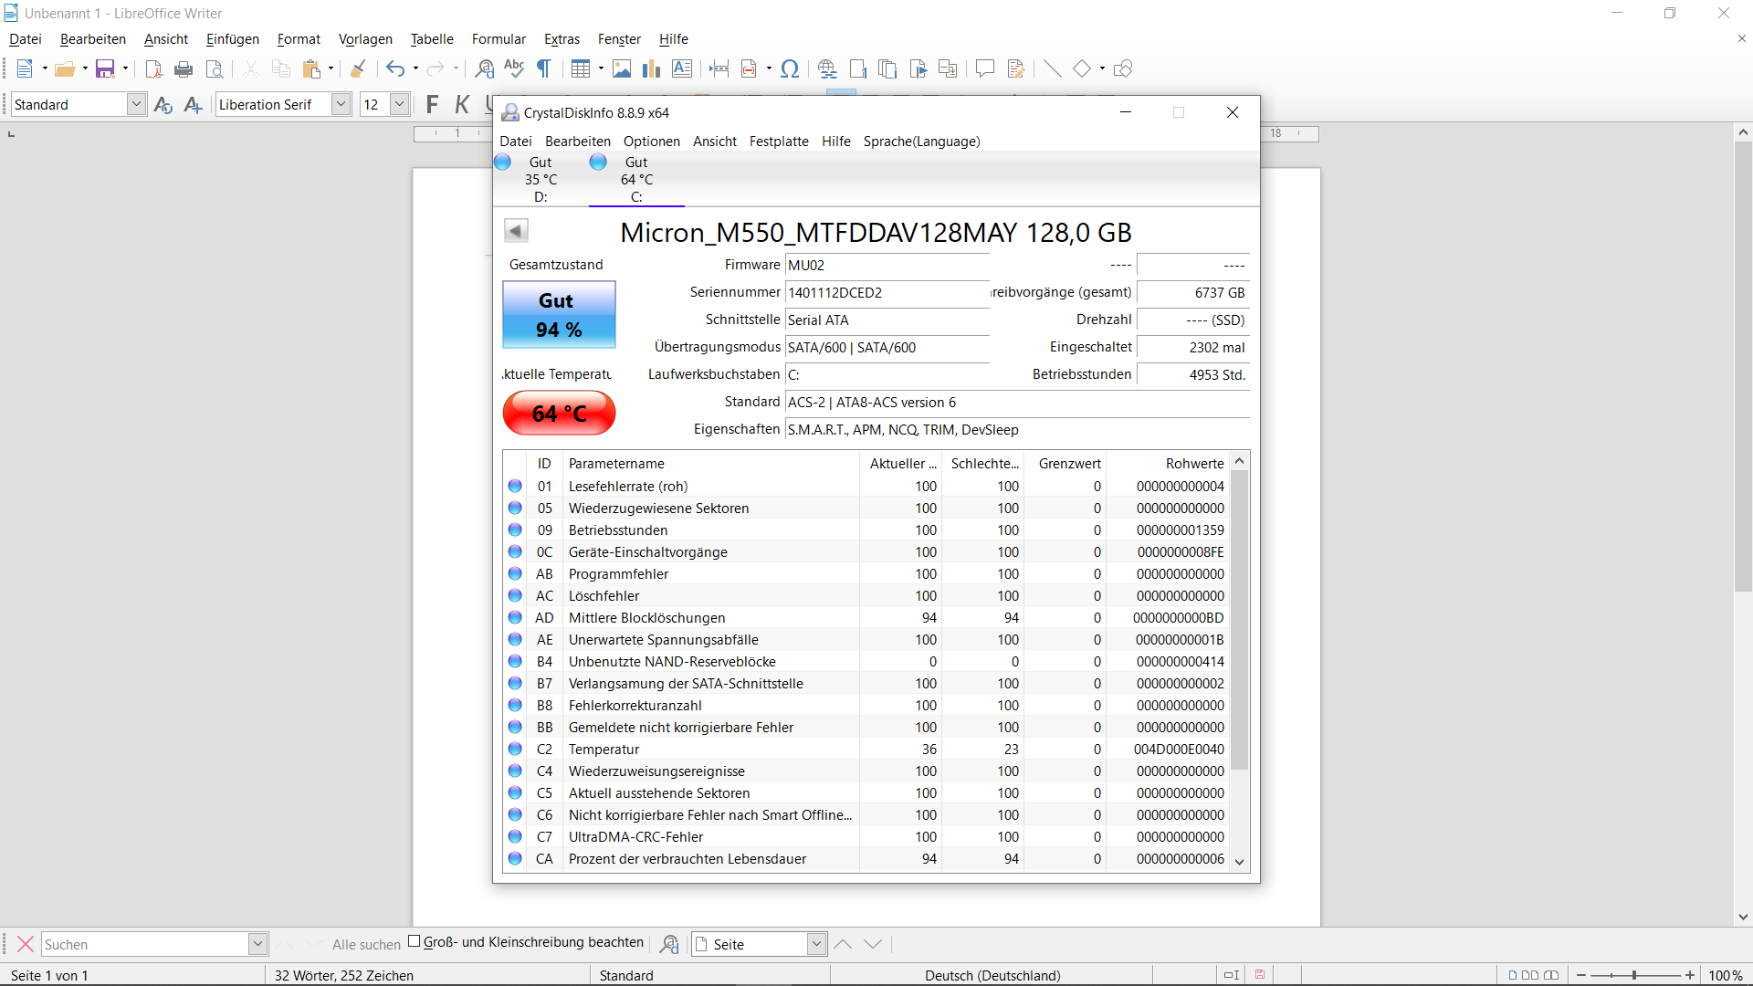Screen dimensions: 1753x986
Task: Click the Insert Hyperlink globe icon
Action: tap(827, 68)
